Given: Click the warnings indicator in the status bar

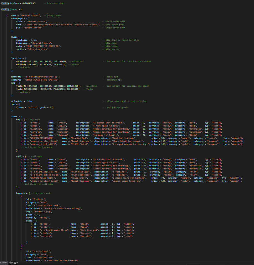Looking at the screenshot, I should (x=15, y=262).
